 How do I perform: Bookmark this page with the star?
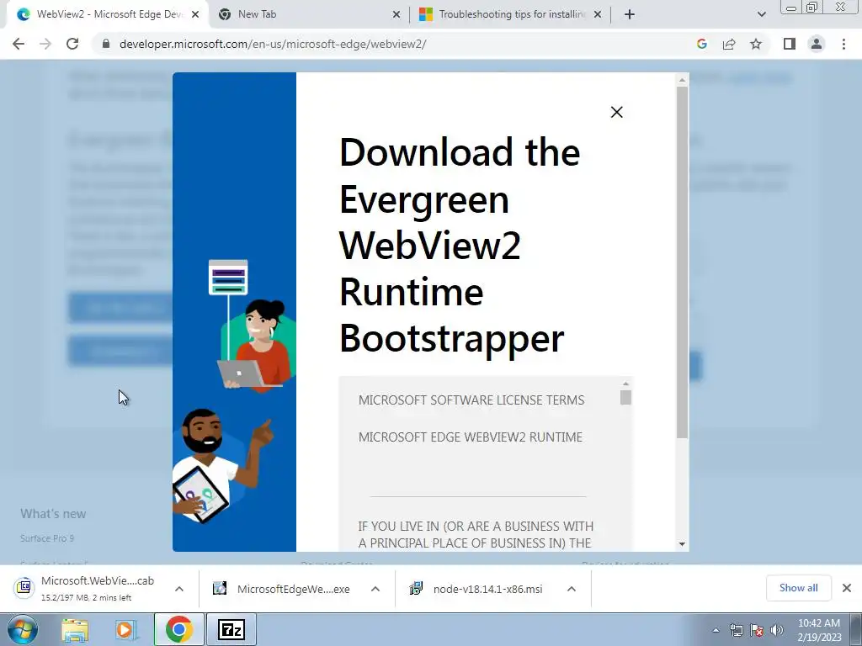tap(756, 44)
